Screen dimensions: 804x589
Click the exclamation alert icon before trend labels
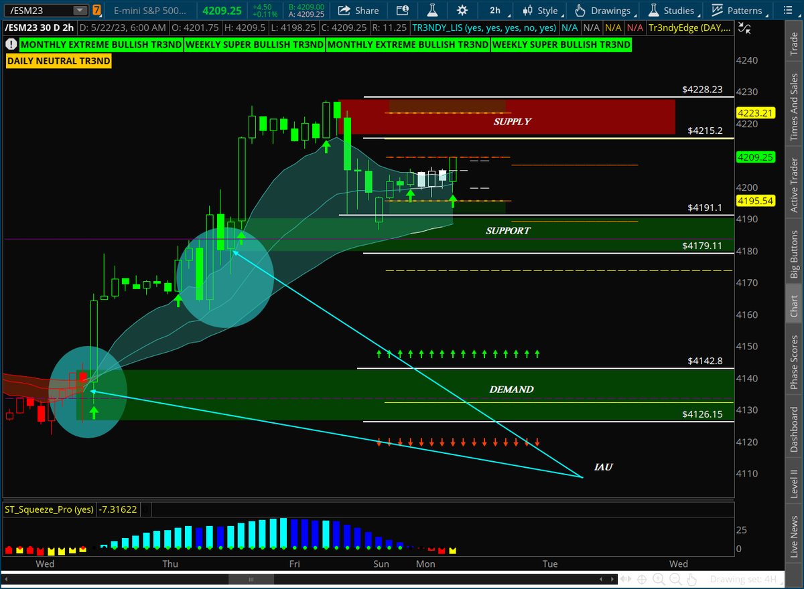coord(11,44)
